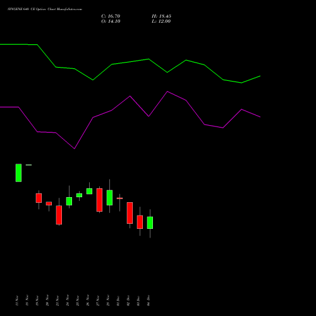Click the '17 Nov' date label
This screenshot has width=316, height=316.
(17, 301)
